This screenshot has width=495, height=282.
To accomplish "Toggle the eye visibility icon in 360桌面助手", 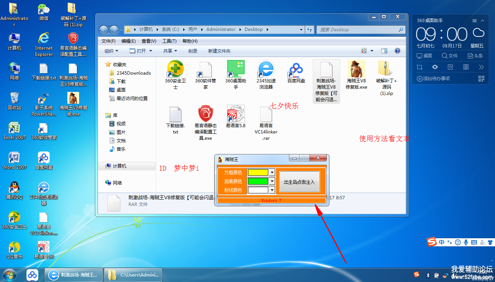I will (x=435, y=67).
